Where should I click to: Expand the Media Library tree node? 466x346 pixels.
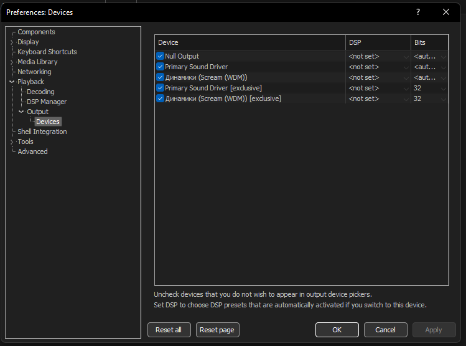(12, 62)
